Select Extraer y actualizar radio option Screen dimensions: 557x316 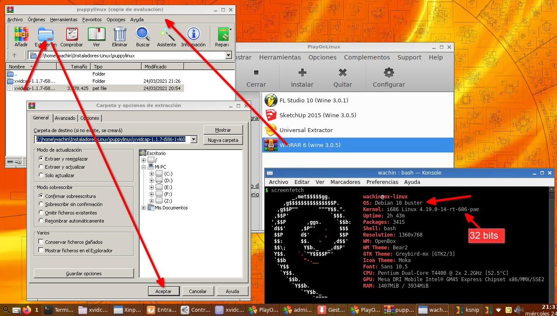coord(41,167)
